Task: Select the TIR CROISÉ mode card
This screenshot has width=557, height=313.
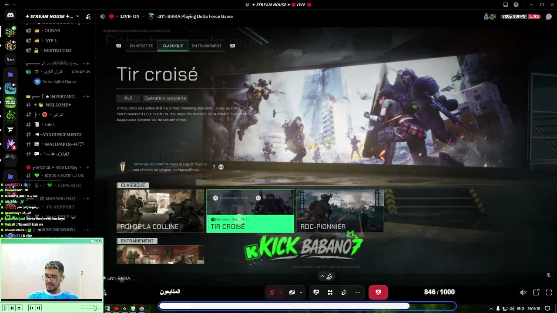Action: [250, 211]
